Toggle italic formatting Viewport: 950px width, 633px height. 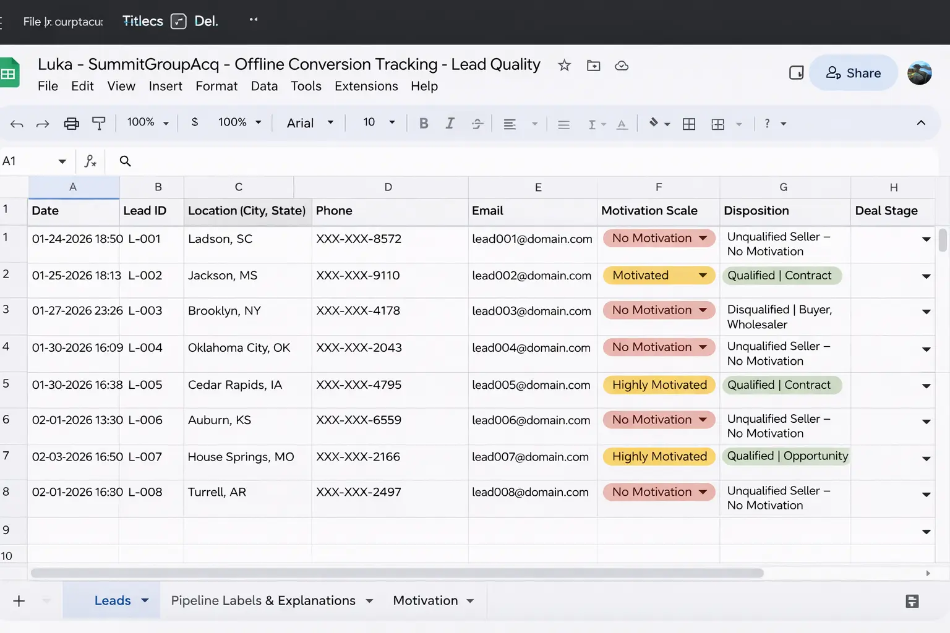click(x=450, y=124)
